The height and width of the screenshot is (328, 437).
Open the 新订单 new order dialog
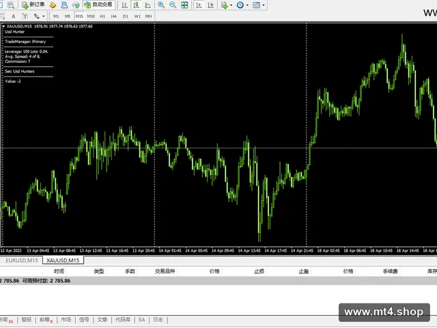33,5
